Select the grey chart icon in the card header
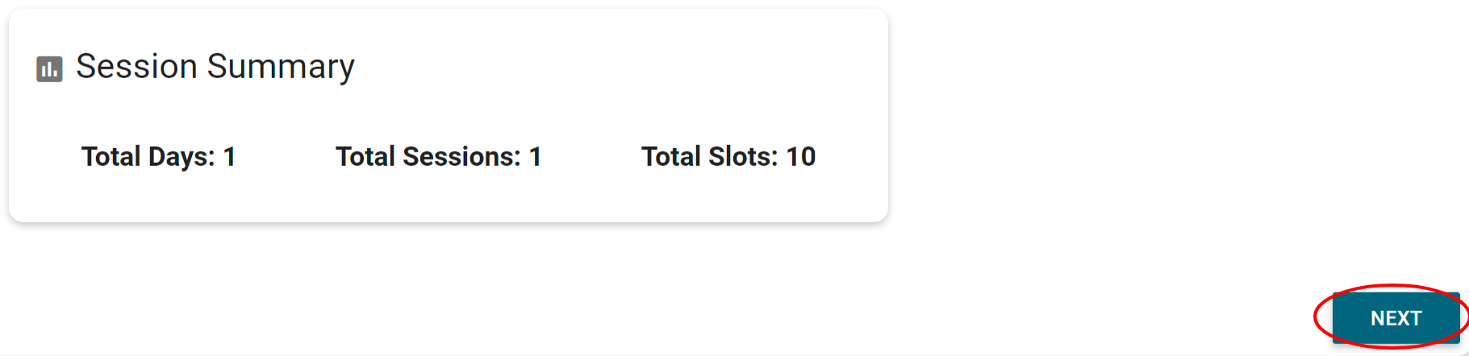1469x356 pixels. click(49, 69)
